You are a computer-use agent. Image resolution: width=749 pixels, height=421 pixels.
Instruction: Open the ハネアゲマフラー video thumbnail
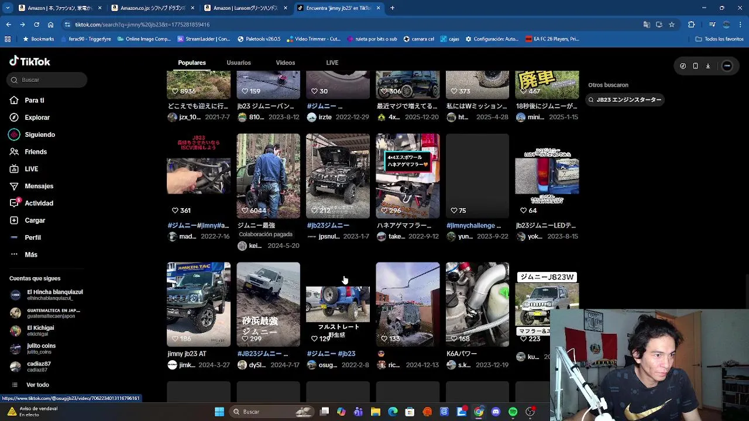[x=407, y=175]
